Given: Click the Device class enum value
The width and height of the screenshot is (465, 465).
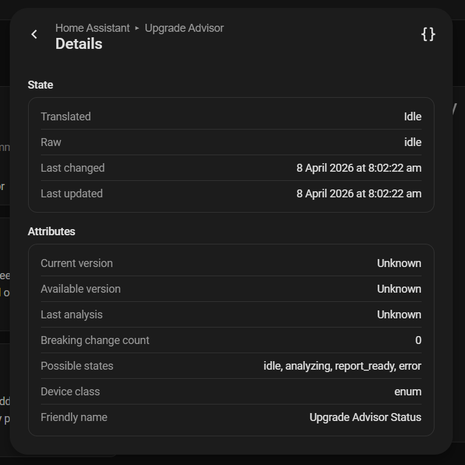Looking at the screenshot, I should pyautogui.click(x=408, y=392).
